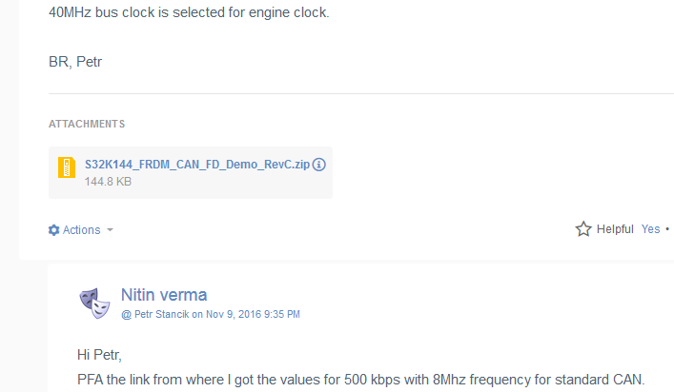Open Nitin verma's profile name link
674x392 pixels.
pyautogui.click(x=164, y=295)
